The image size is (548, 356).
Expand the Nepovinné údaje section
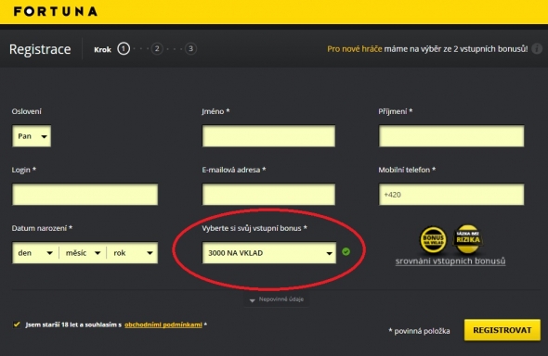click(x=276, y=299)
